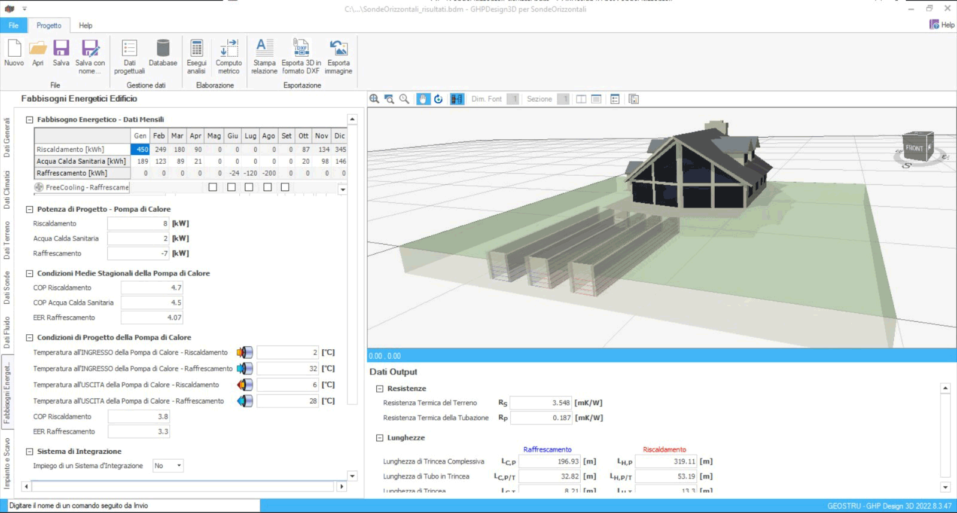Click the rotate view tool icon
The image size is (957, 513).
pos(438,99)
